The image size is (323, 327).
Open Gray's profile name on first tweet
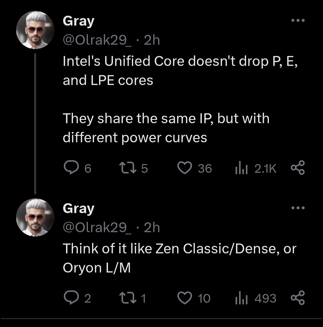tap(78, 22)
